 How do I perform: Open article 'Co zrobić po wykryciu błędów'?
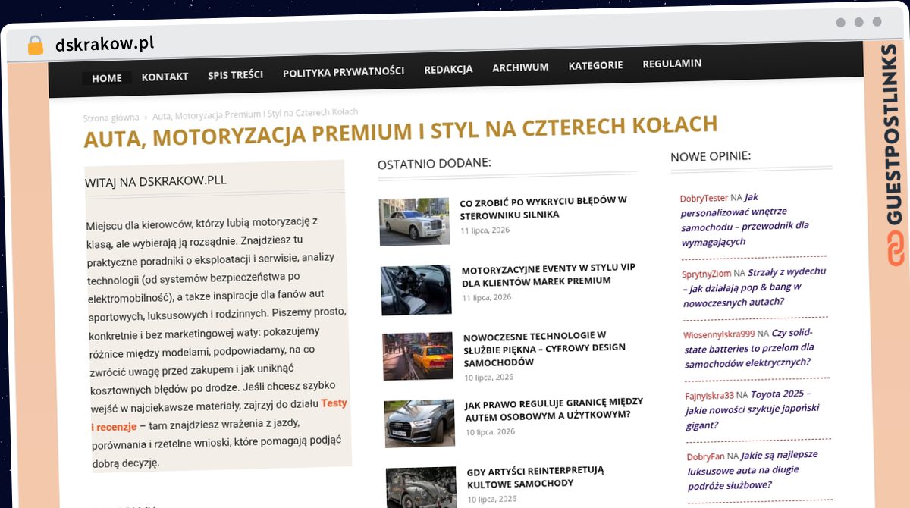tap(543, 207)
